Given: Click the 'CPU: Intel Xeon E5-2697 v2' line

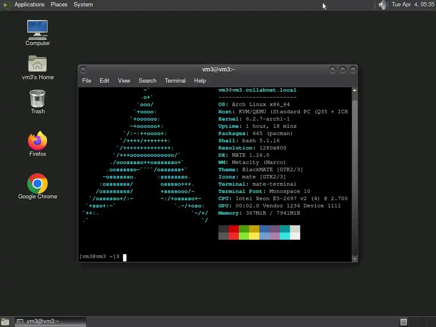Looking at the screenshot, I should 283,198.
